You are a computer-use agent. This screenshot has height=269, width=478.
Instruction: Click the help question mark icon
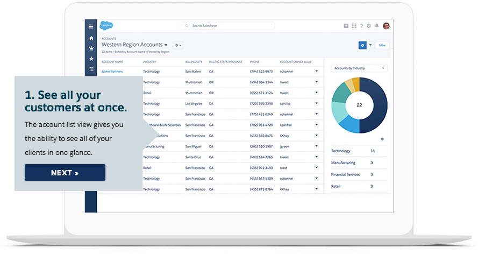[x=361, y=26]
